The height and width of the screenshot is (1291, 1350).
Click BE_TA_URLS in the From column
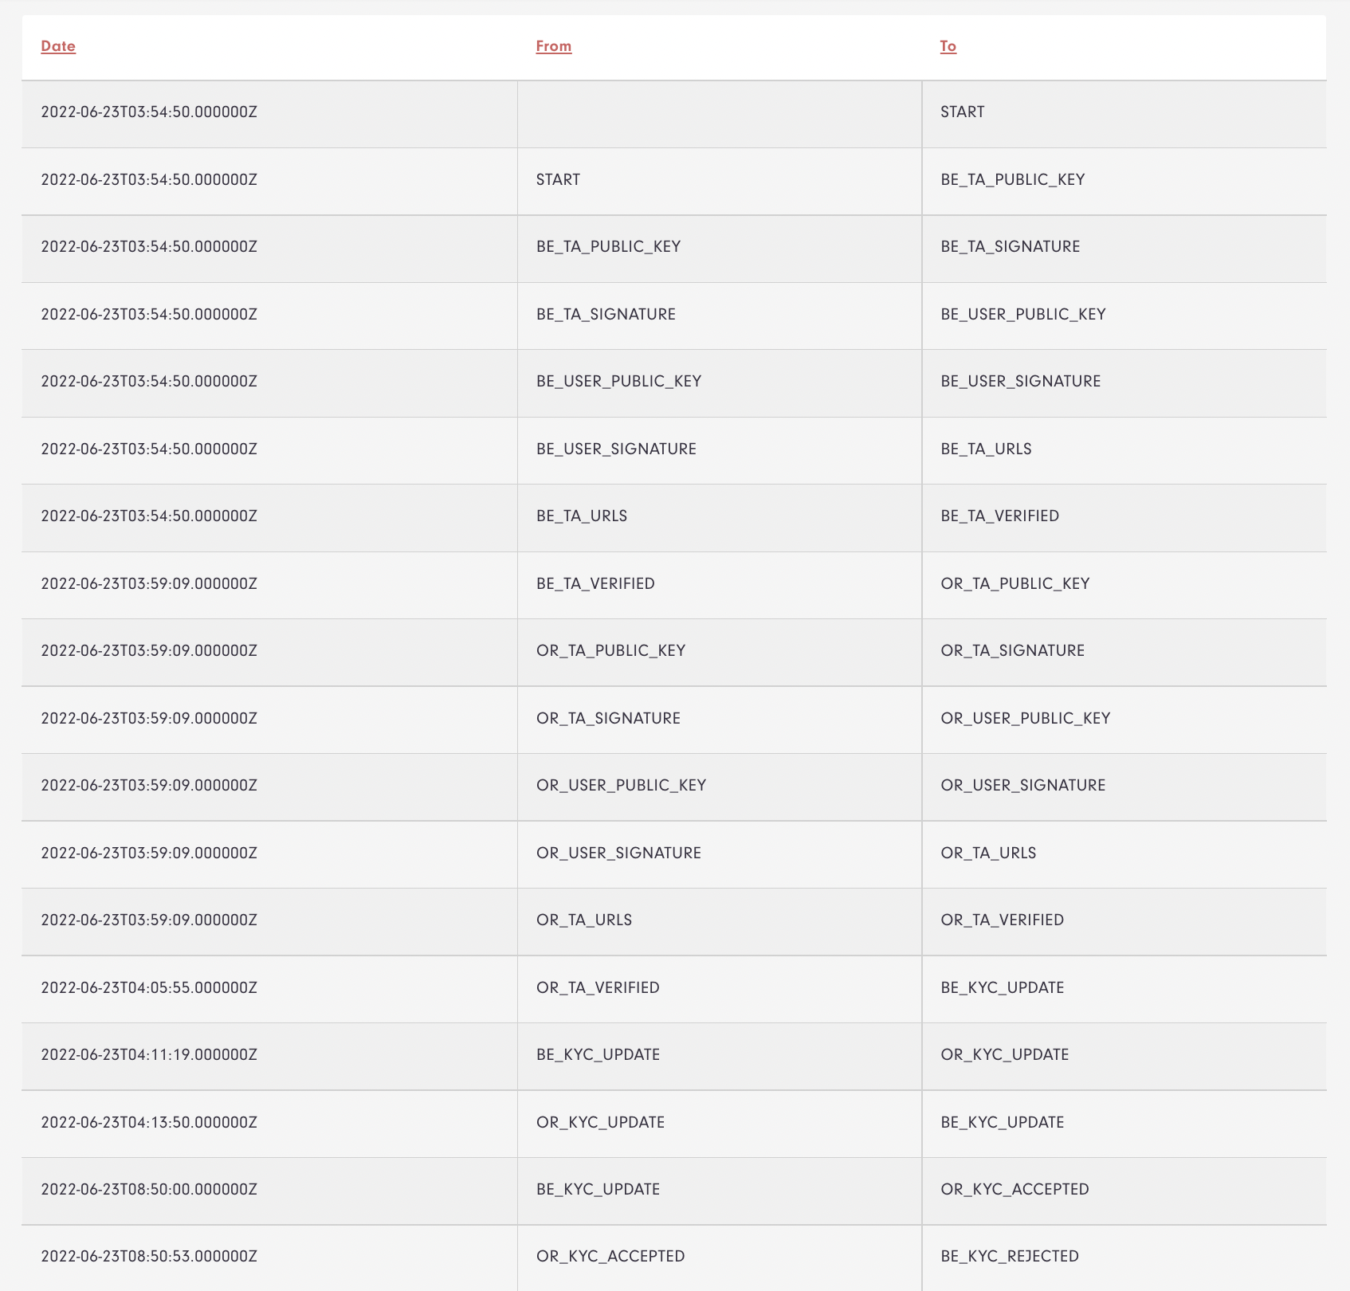coord(583,516)
